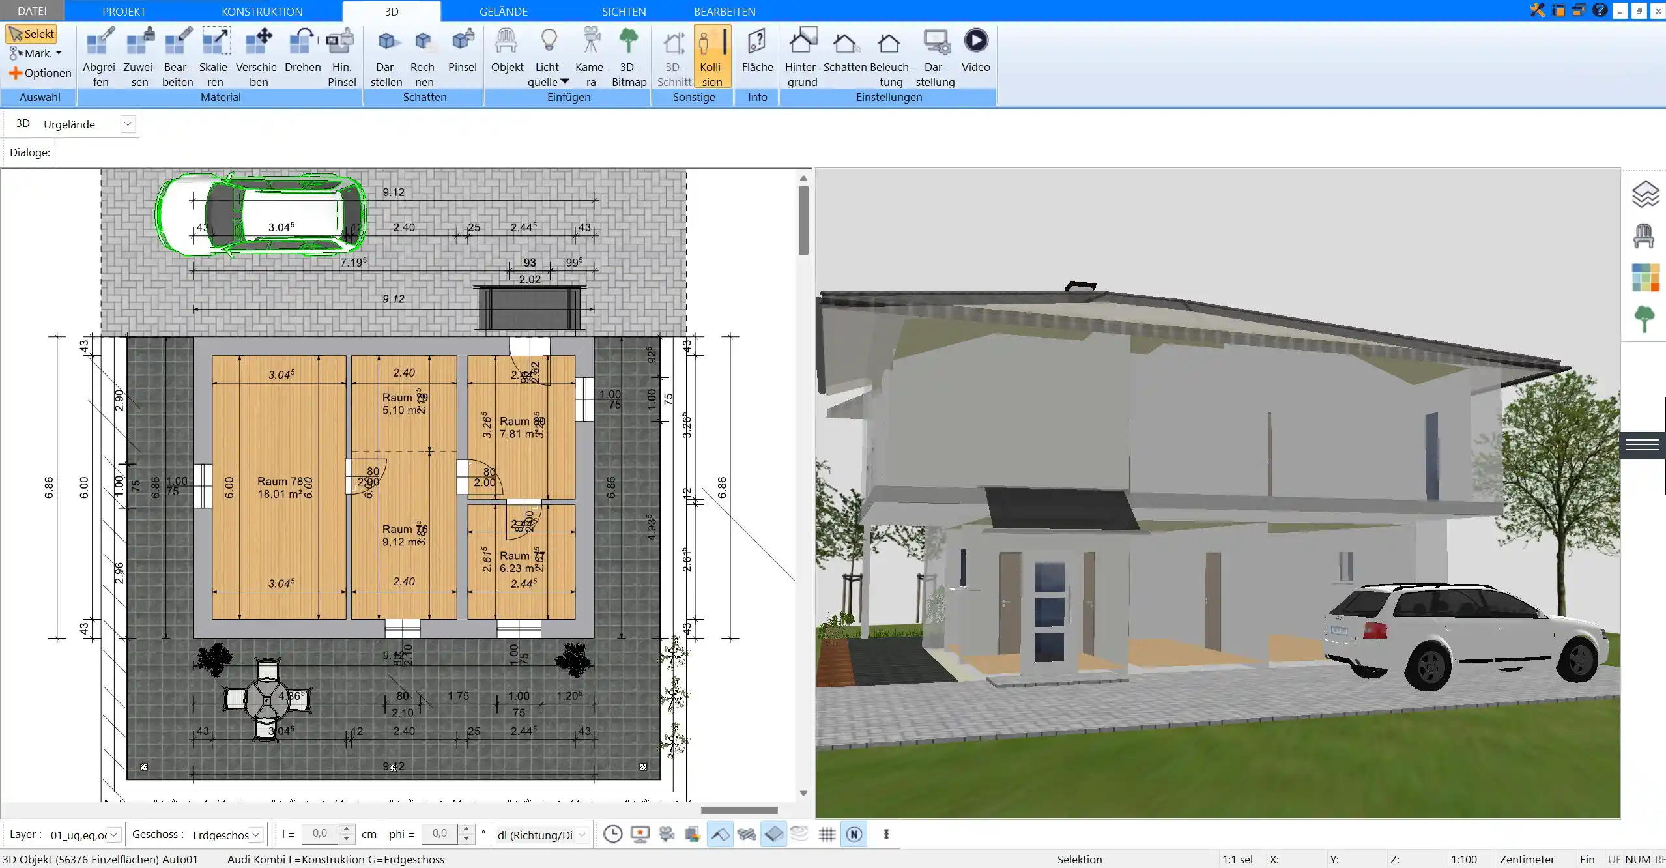Switch to the KONSTRUKTION tab
1666x868 pixels.
(262, 11)
